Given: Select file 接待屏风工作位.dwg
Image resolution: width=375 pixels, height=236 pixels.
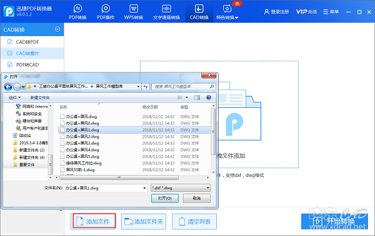Looking at the screenshot, I should pos(134,163).
